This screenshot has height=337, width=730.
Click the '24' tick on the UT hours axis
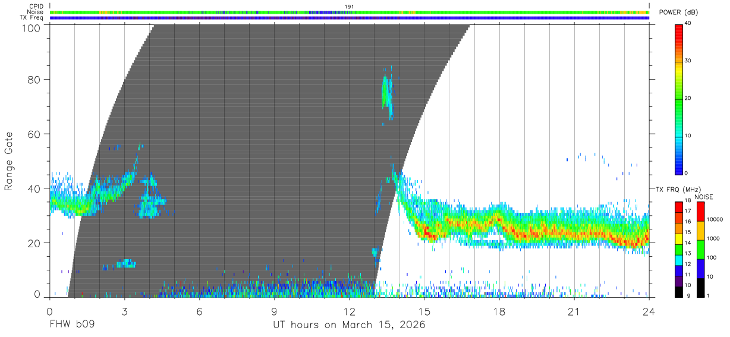point(649,311)
